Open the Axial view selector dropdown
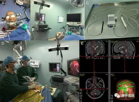The height and width of the screenshot is (102, 139). pos(84,74)
